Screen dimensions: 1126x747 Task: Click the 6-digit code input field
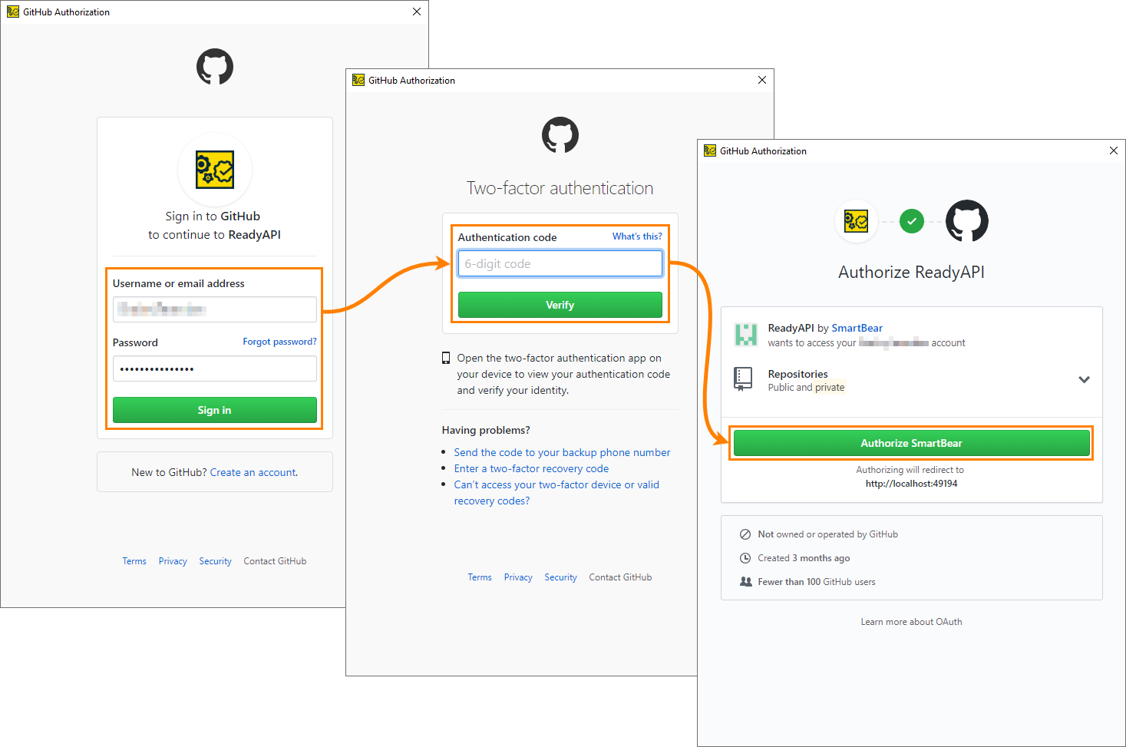point(560,263)
